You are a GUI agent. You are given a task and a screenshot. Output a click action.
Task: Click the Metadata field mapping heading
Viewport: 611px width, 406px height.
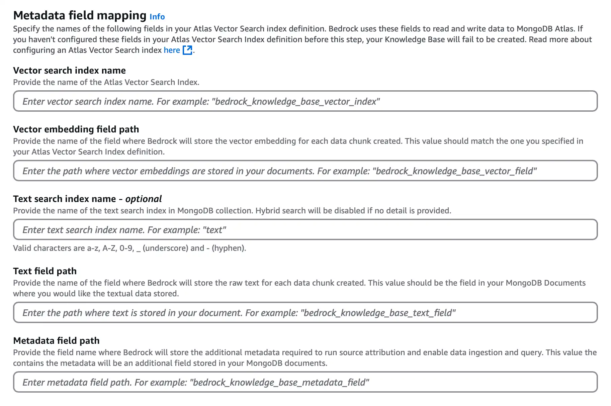click(79, 15)
